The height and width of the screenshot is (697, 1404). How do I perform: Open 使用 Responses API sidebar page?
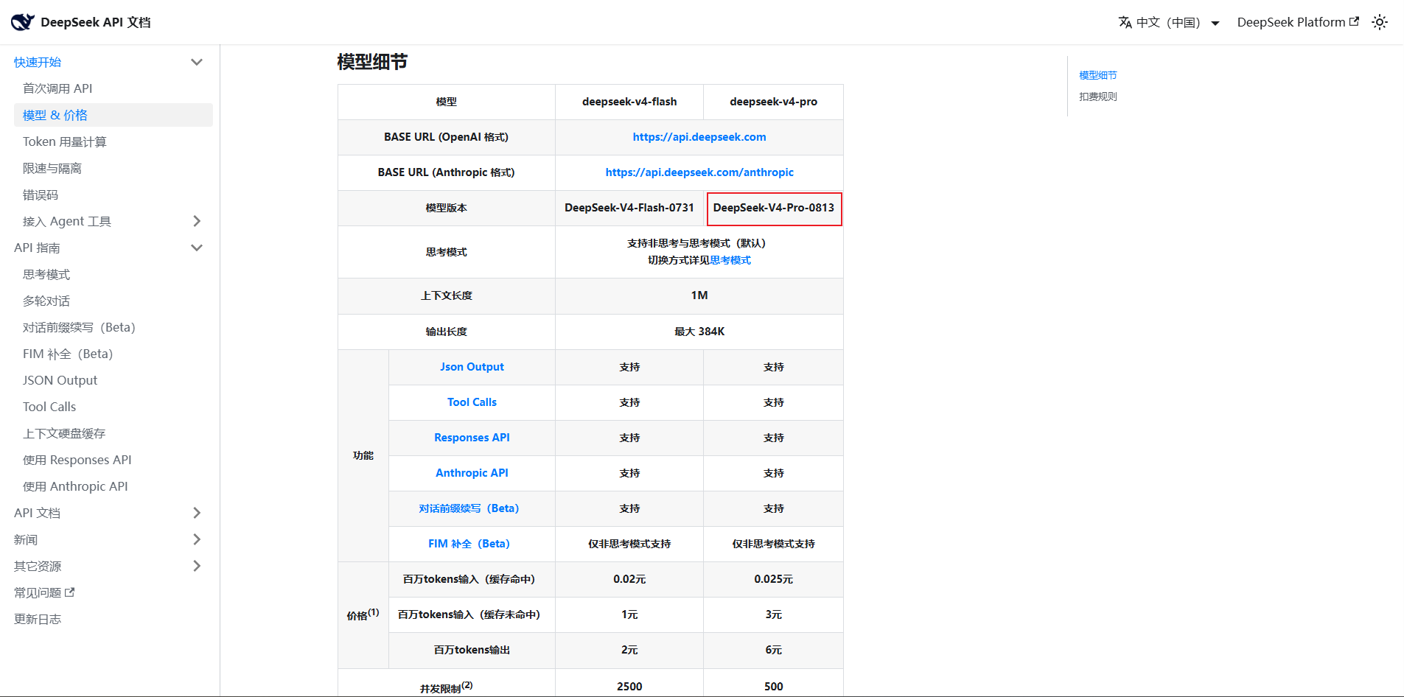tap(77, 460)
